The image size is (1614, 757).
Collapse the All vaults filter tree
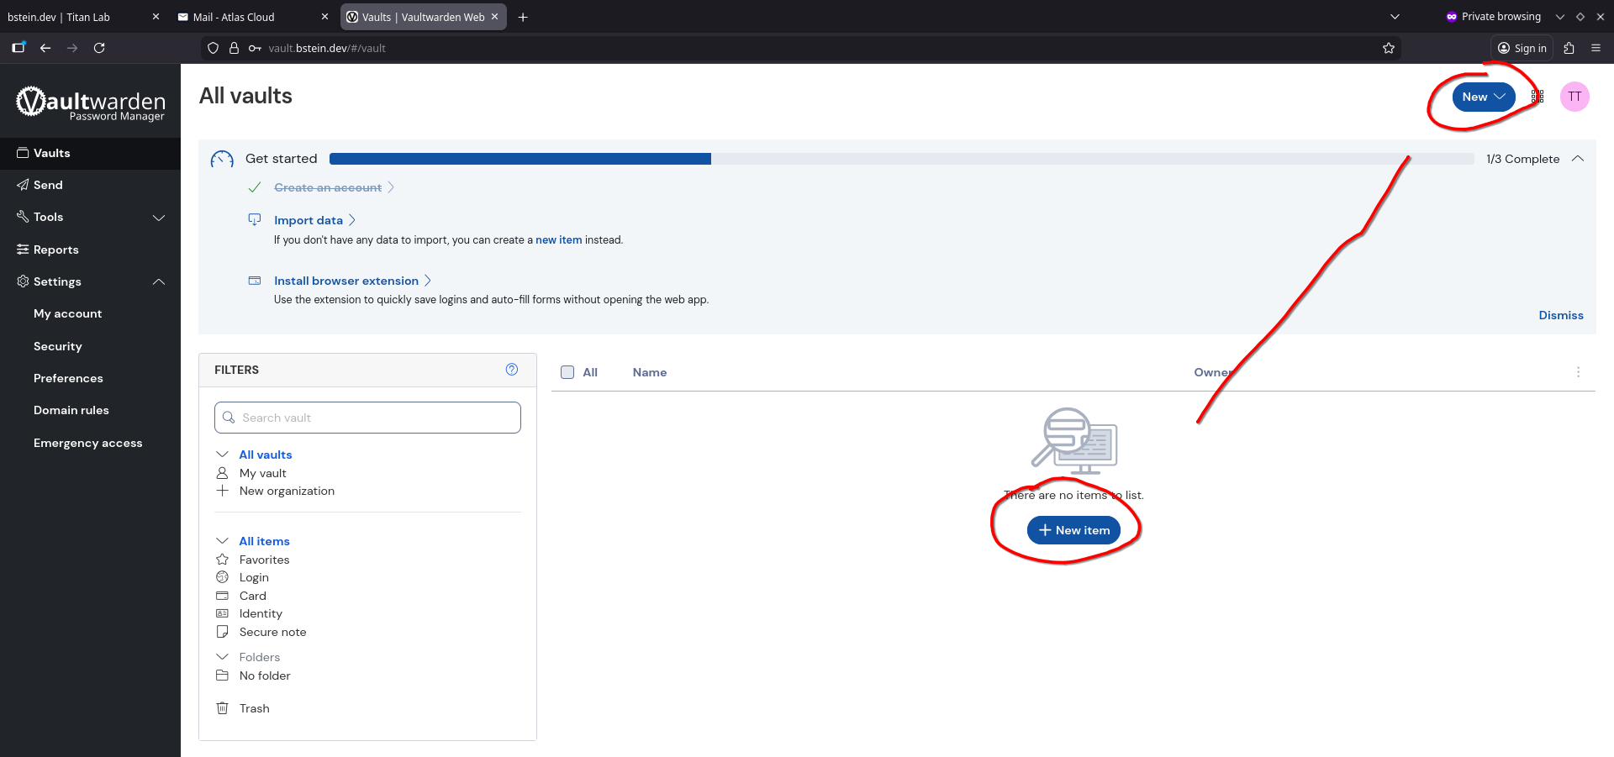pyautogui.click(x=223, y=455)
